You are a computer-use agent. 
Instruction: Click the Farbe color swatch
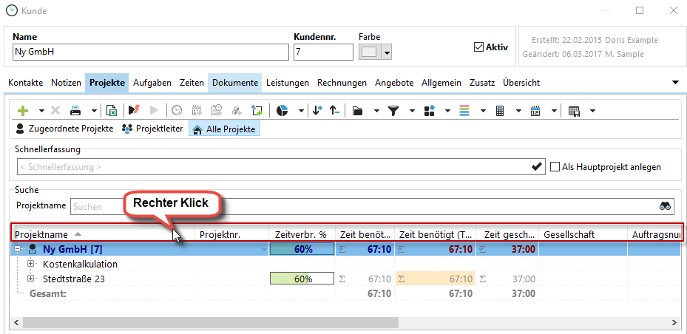pos(369,52)
